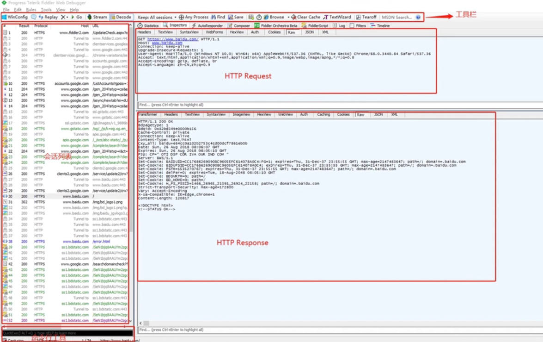Screen dimensions: 543x342
Task: Open Find sessions binoculars tool
Action: coord(218,17)
